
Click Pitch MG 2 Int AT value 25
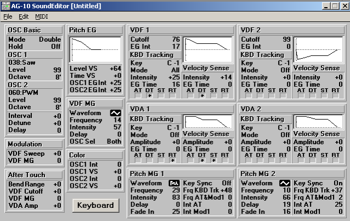[x=338, y=205]
